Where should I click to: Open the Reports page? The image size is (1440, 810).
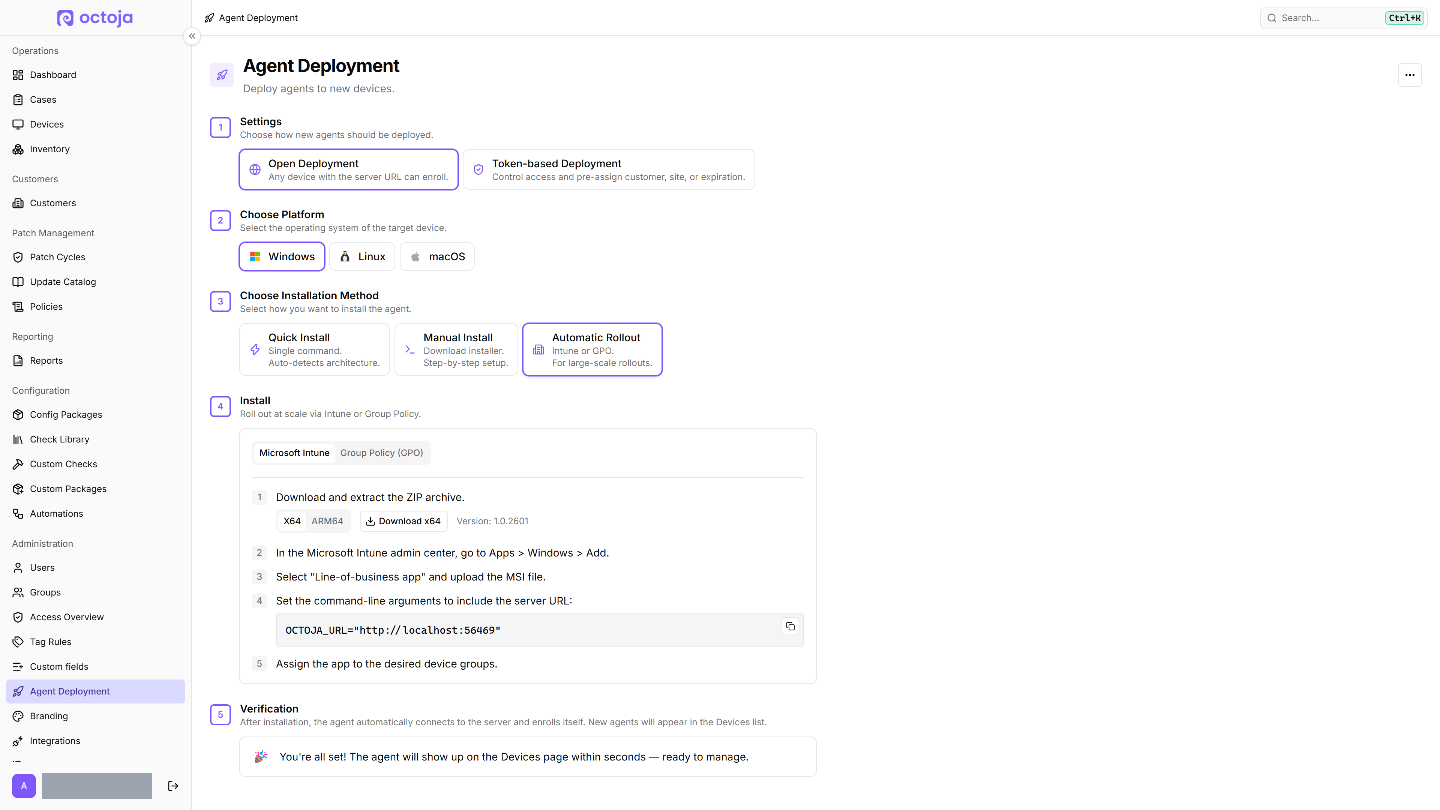pyautogui.click(x=96, y=360)
